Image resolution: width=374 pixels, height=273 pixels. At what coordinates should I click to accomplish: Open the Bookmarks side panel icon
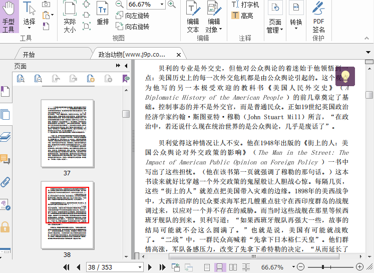pyautogui.click(x=6, y=91)
